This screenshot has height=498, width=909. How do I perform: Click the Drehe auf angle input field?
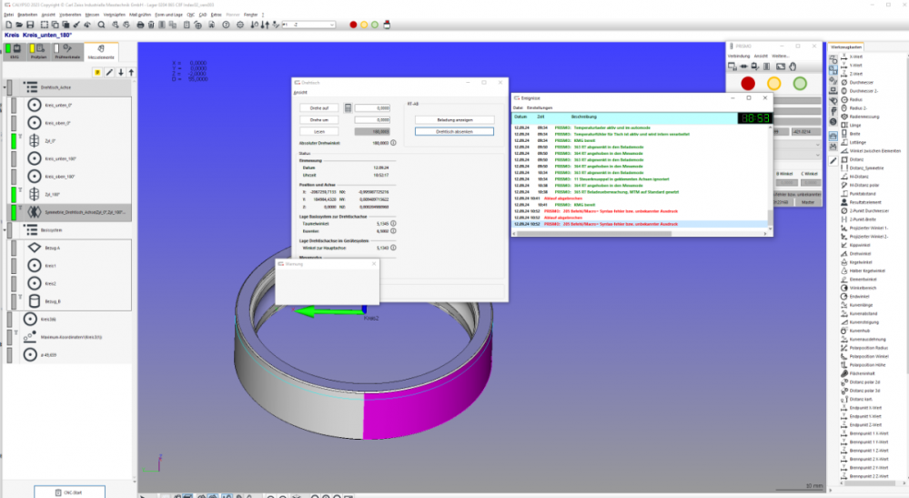click(372, 107)
